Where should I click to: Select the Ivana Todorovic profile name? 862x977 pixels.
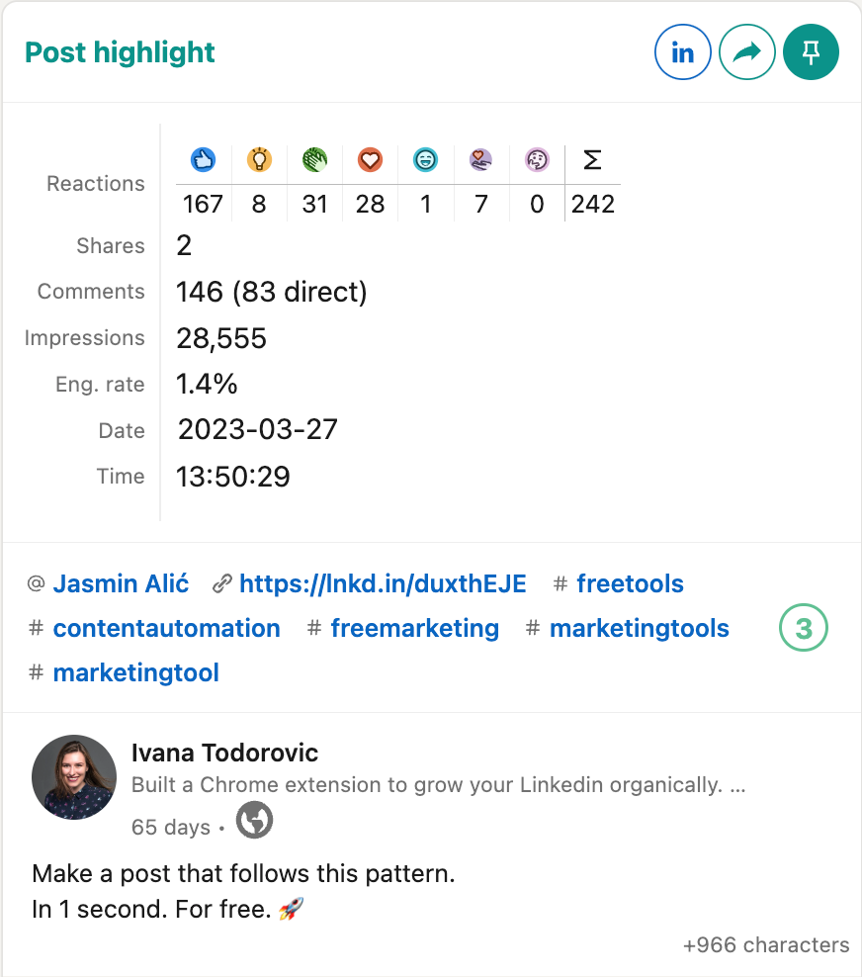click(x=223, y=753)
